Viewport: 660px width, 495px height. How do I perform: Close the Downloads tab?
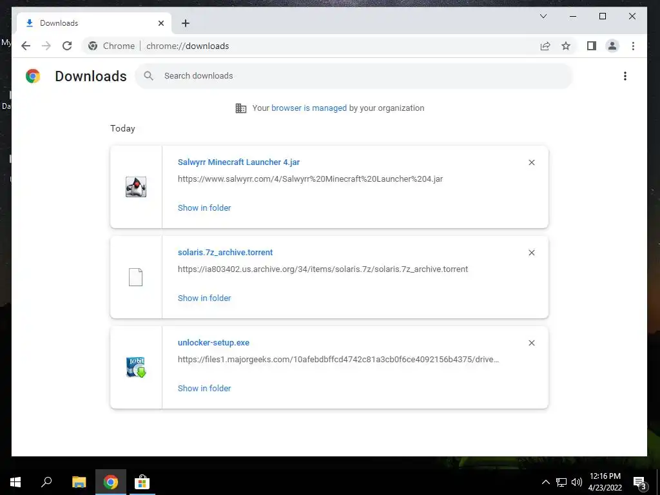[x=160, y=23]
